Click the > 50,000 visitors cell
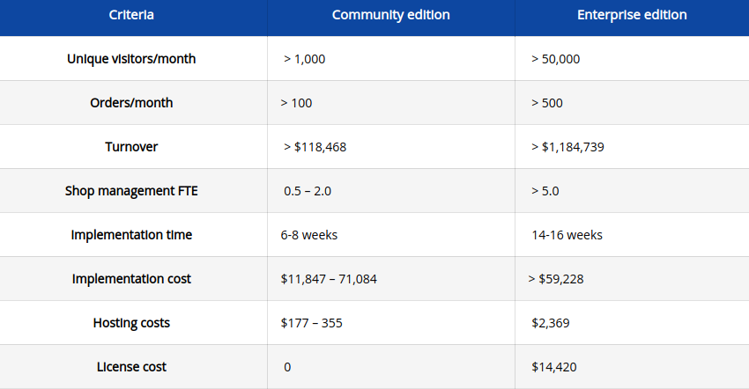 pyautogui.click(x=555, y=59)
